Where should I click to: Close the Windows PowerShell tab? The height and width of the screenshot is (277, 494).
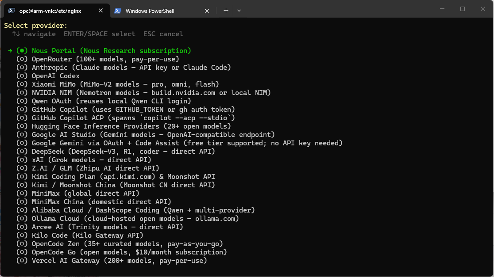tap(207, 11)
